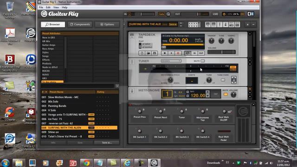297x167 pixels.
Task: Start Tapedeck playback
Action: [171, 53]
